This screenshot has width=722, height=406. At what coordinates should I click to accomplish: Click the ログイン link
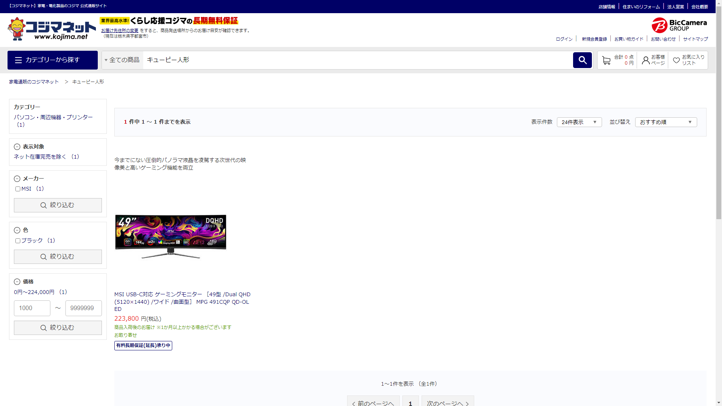coord(564,39)
